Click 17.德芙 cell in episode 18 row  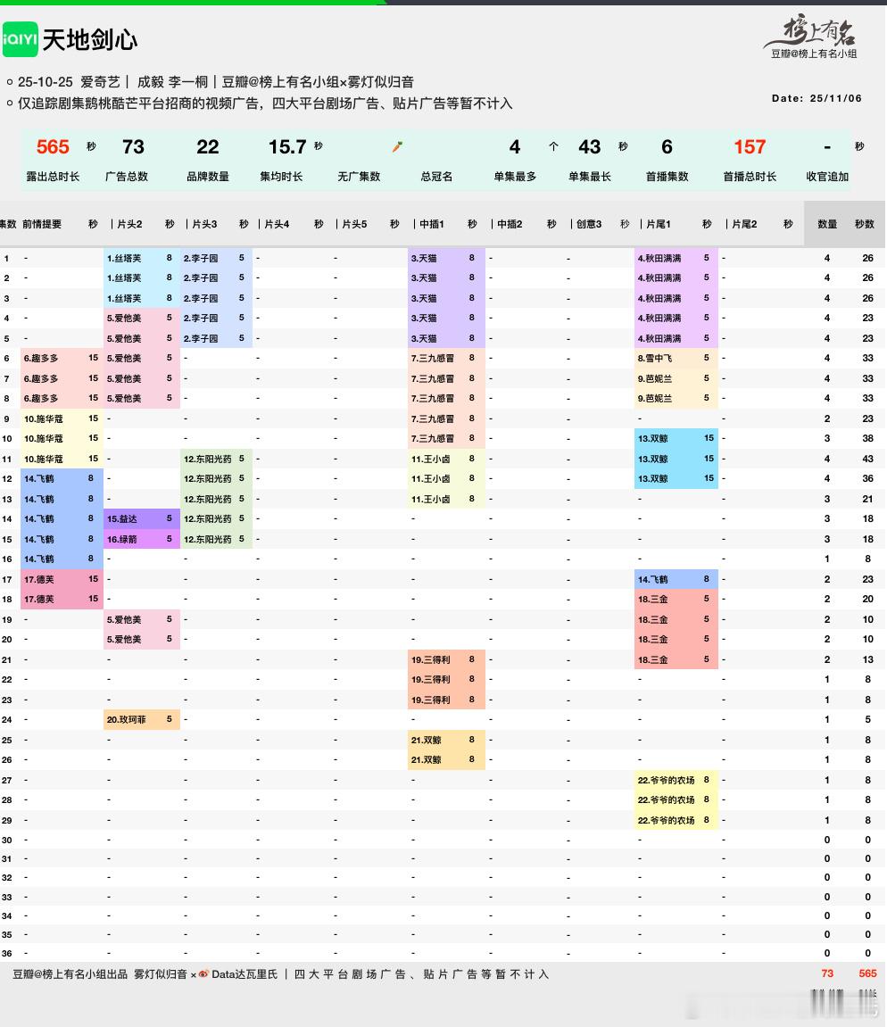[62, 599]
